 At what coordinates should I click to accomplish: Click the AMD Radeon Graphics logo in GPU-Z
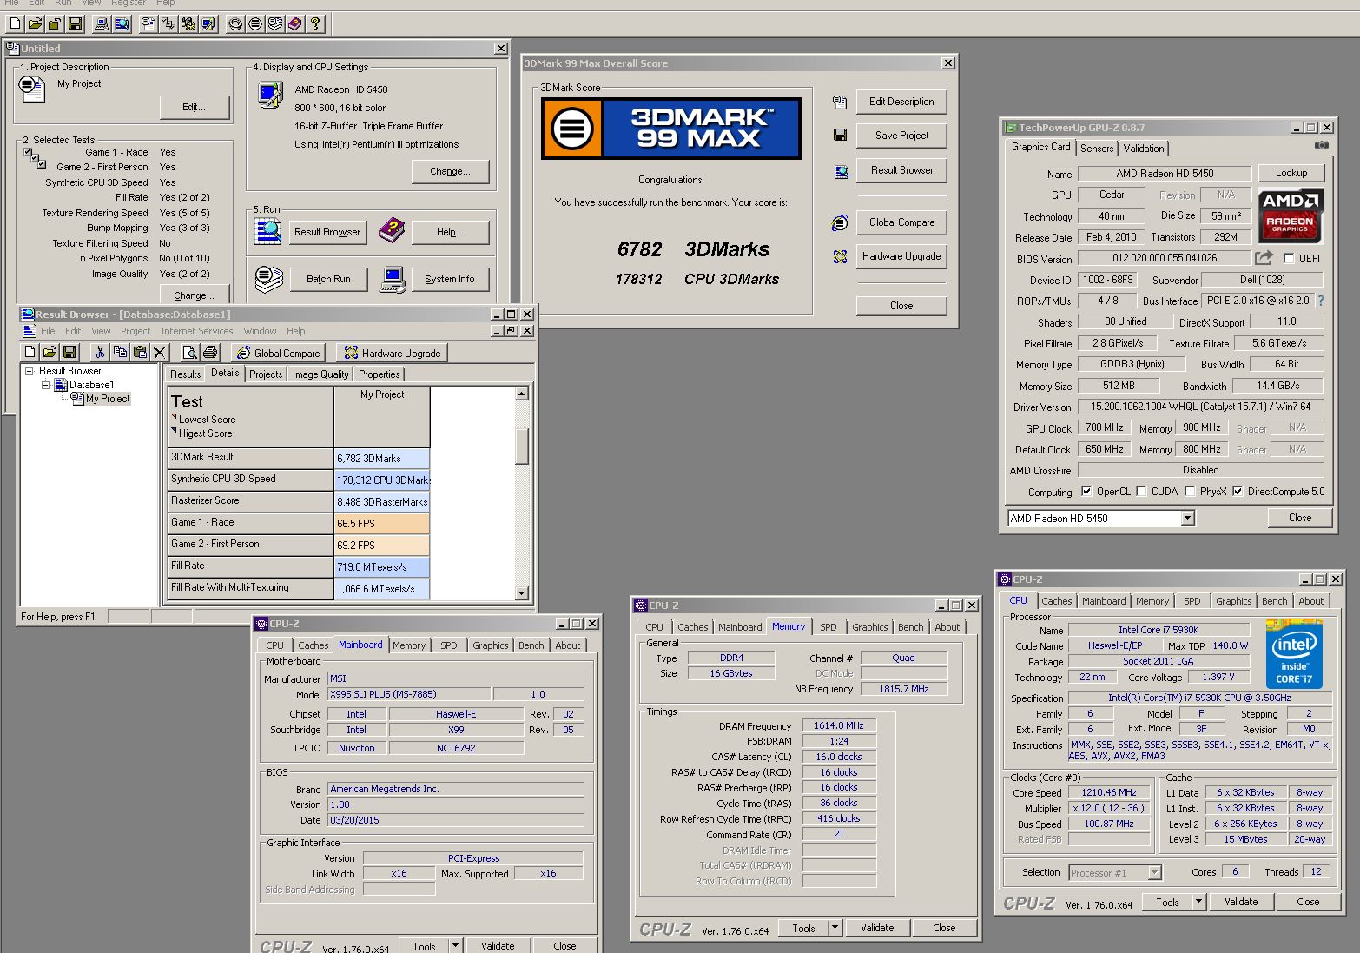coord(1291,215)
